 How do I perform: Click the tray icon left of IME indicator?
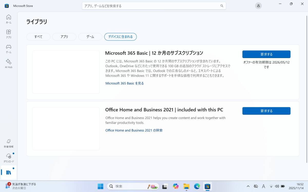tap(256, 186)
